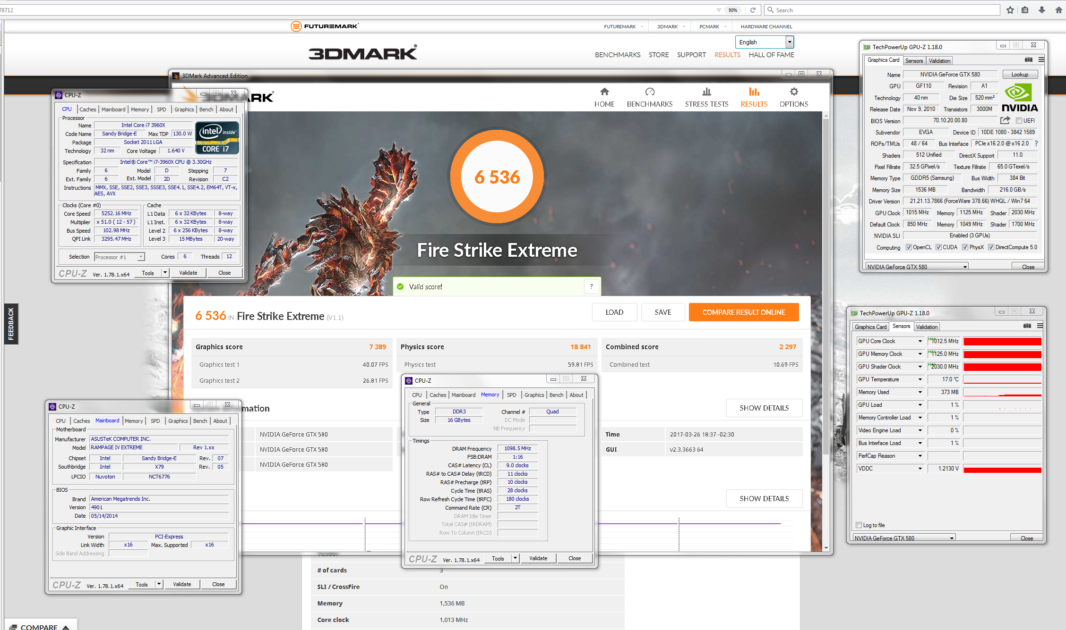Open the Processor #1 selection dropdown in CPU-Z
This screenshot has height=630, width=1066.
click(120, 257)
